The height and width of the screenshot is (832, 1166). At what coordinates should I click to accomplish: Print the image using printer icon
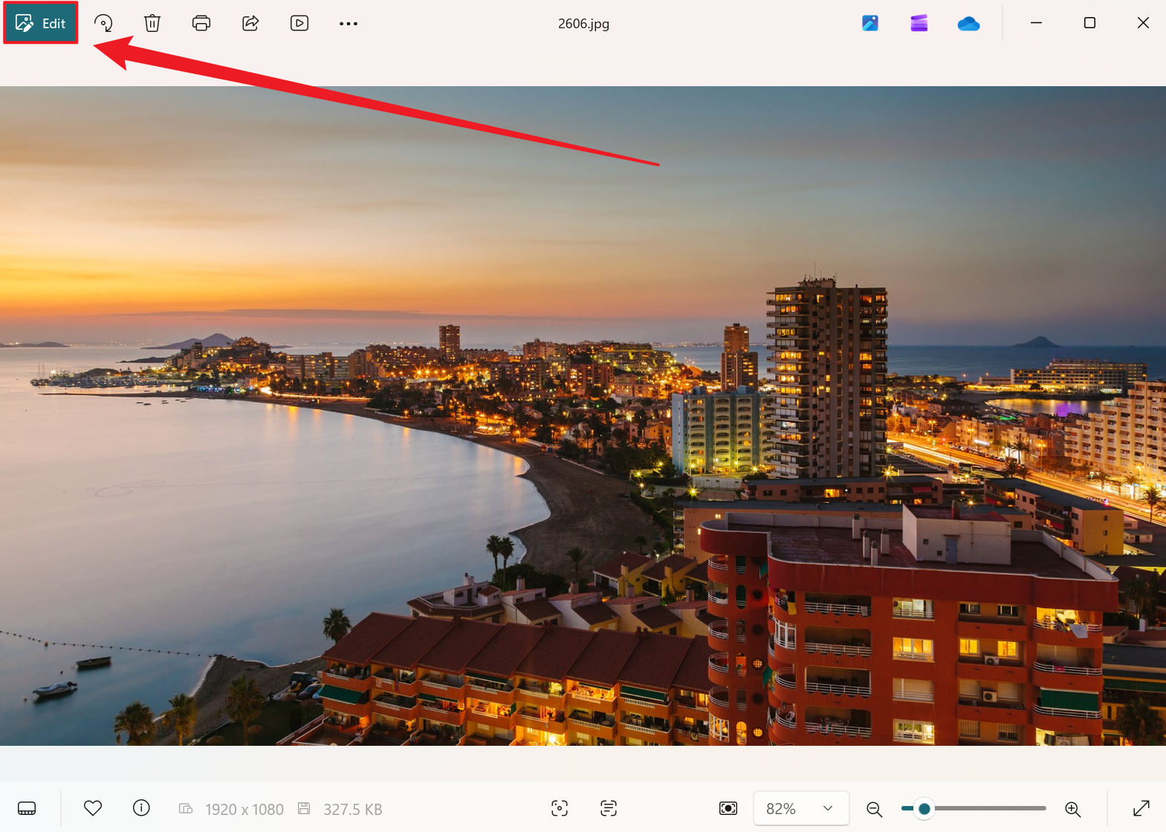pyautogui.click(x=201, y=23)
